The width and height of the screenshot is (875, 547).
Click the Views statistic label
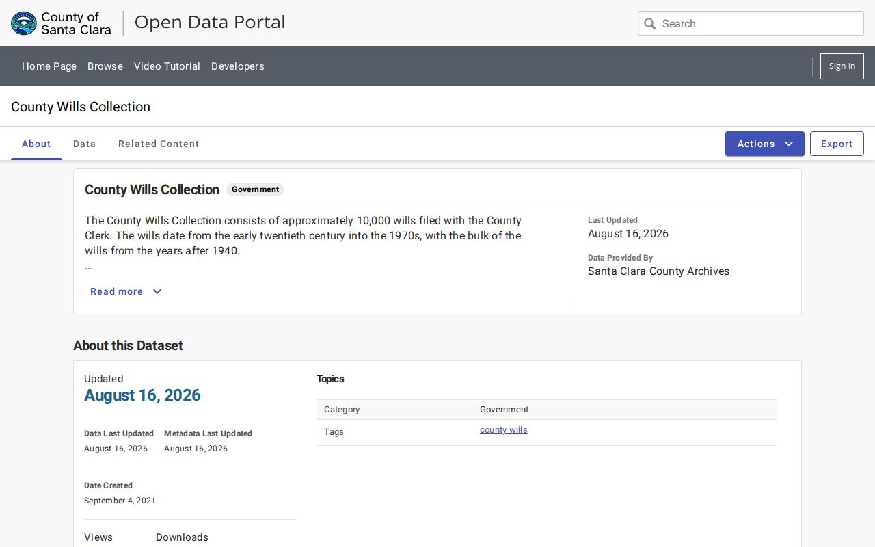pyautogui.click(x=98, y=537)
